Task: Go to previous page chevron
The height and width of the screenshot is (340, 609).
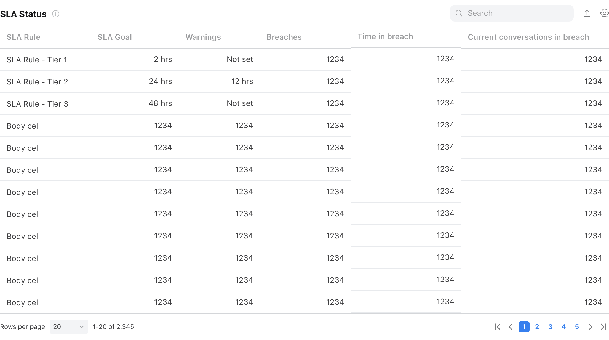Action: 511,327
